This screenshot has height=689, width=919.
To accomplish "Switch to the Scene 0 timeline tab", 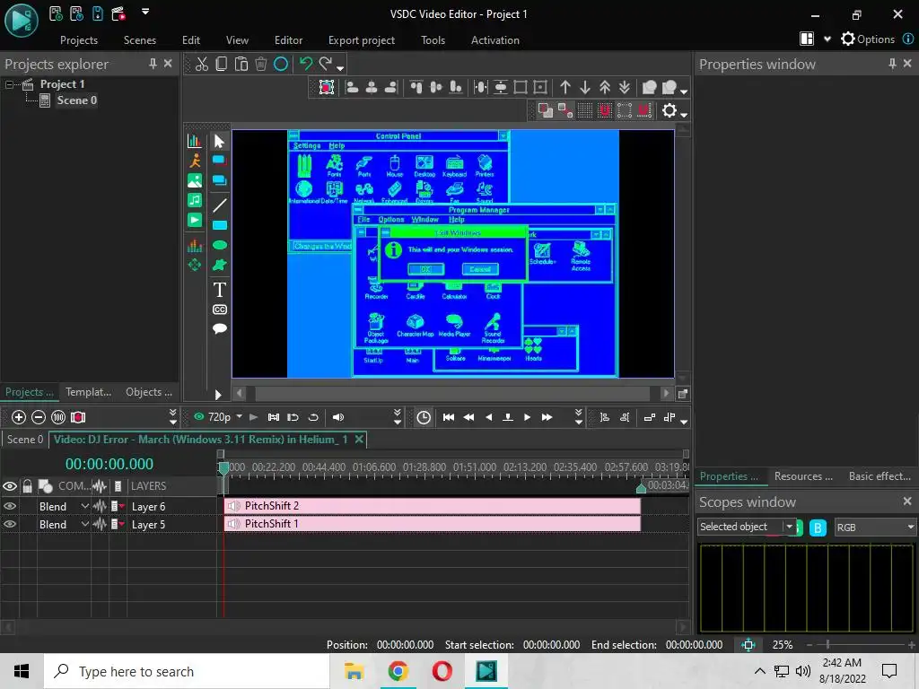I will coord(24,440).
